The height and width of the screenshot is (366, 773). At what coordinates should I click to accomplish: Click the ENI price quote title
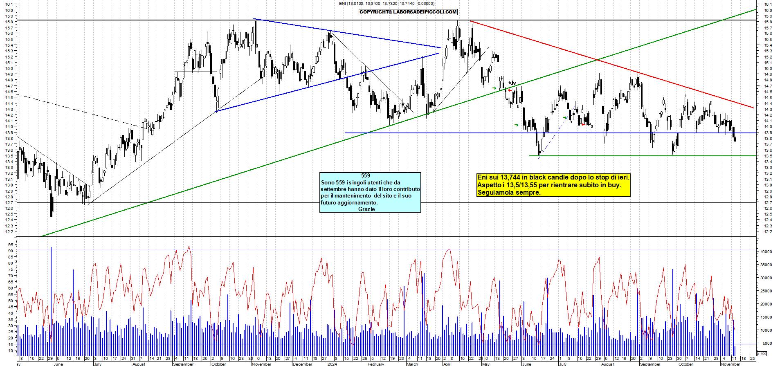click(386, 4)
